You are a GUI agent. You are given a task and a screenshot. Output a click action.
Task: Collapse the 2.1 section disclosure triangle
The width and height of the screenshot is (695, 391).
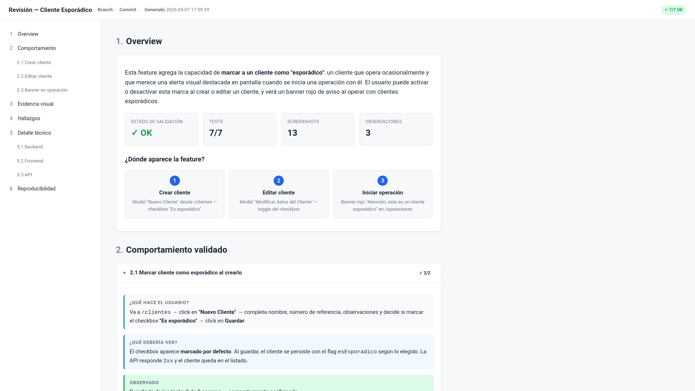pos(124,273)
